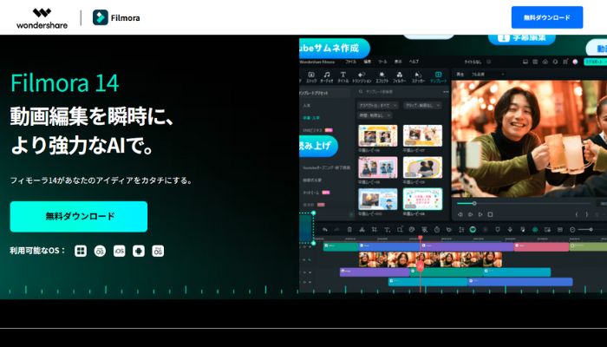
Task: Click the Wondershare logo
Action: click(42, 18)
